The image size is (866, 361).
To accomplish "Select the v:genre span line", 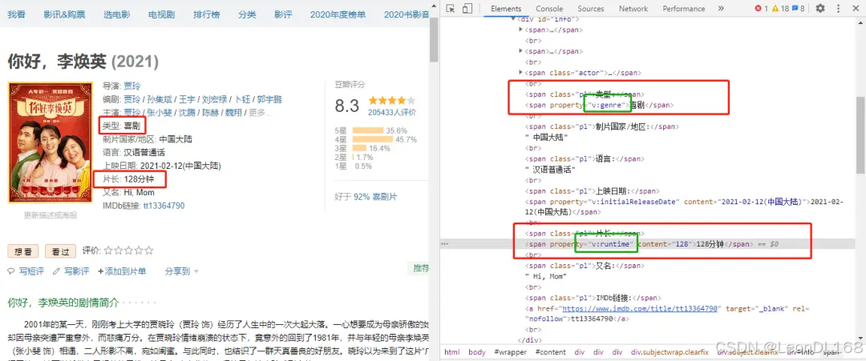I will point(599,106).
